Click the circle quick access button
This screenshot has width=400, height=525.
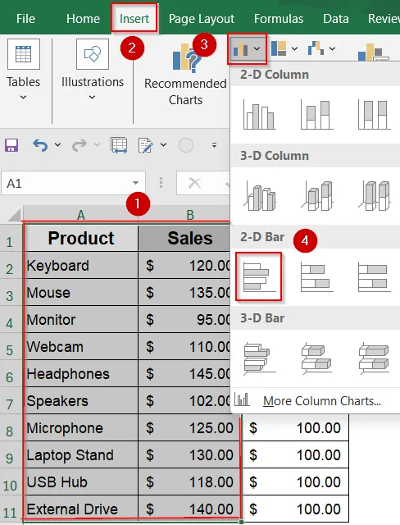point(186,145)
